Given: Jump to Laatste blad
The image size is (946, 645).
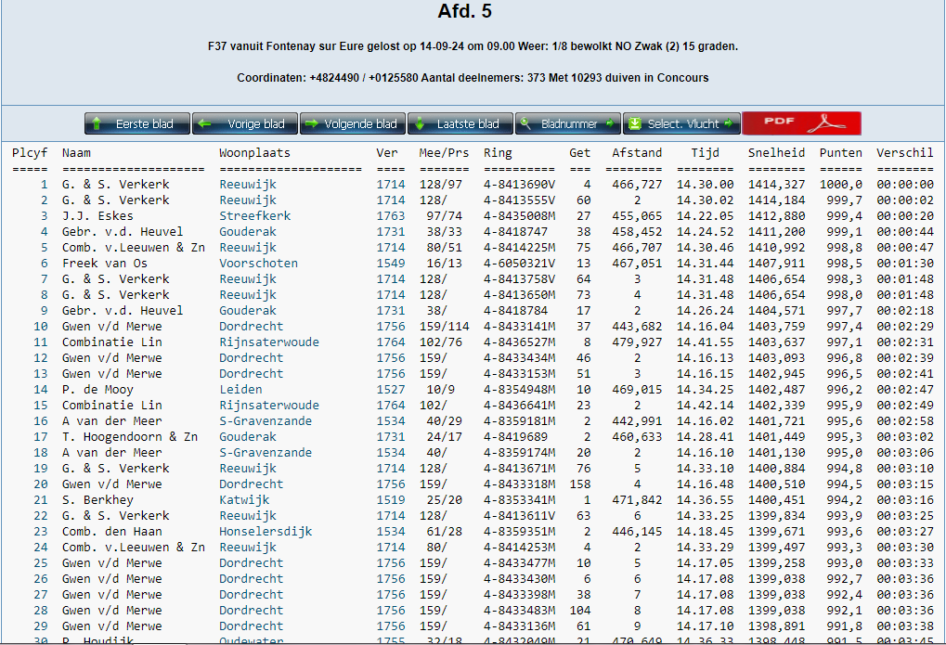Looking at the screenshot, I should click(460, 123).
